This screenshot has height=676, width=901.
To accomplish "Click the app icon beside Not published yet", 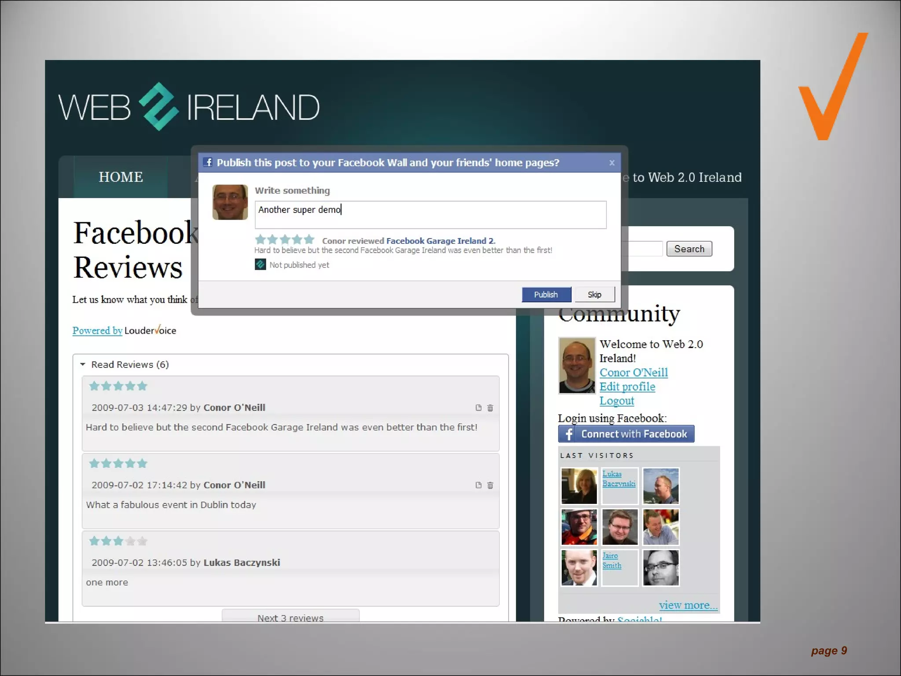I will click(260, 265).
